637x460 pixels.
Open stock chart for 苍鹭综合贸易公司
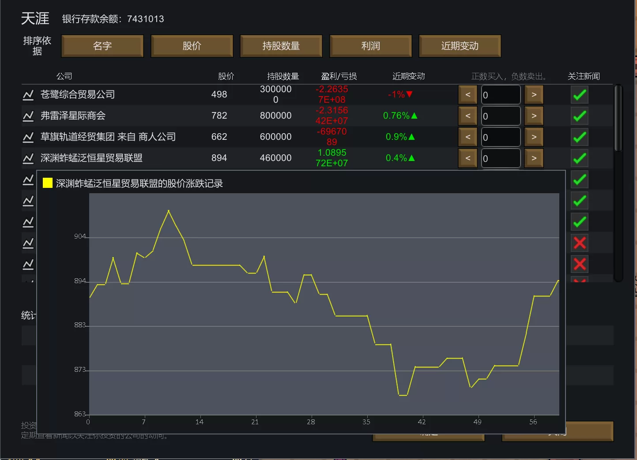pos(28,95)
